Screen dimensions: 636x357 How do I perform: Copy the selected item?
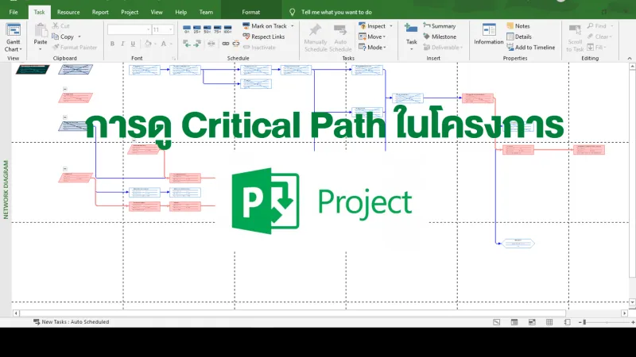click(67, 36)
